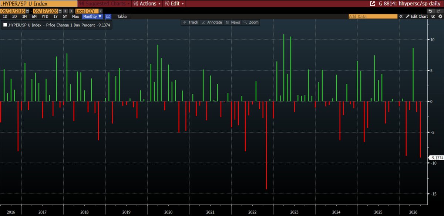
Task: Click the tallest green bar in 2023
Action: [284, 68]
